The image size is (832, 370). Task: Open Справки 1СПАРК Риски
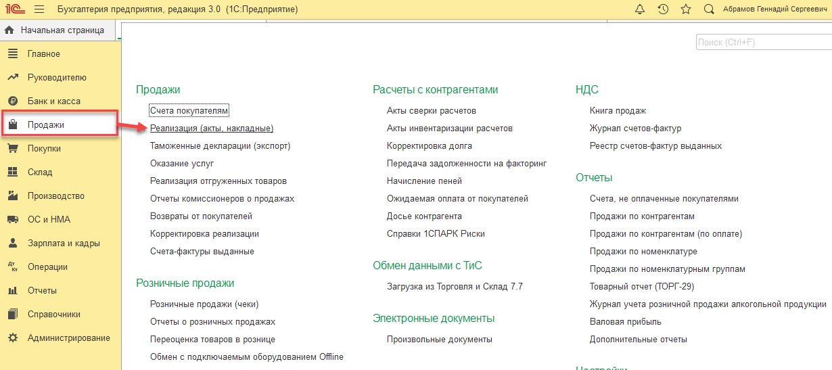click(x=436, y=233)
